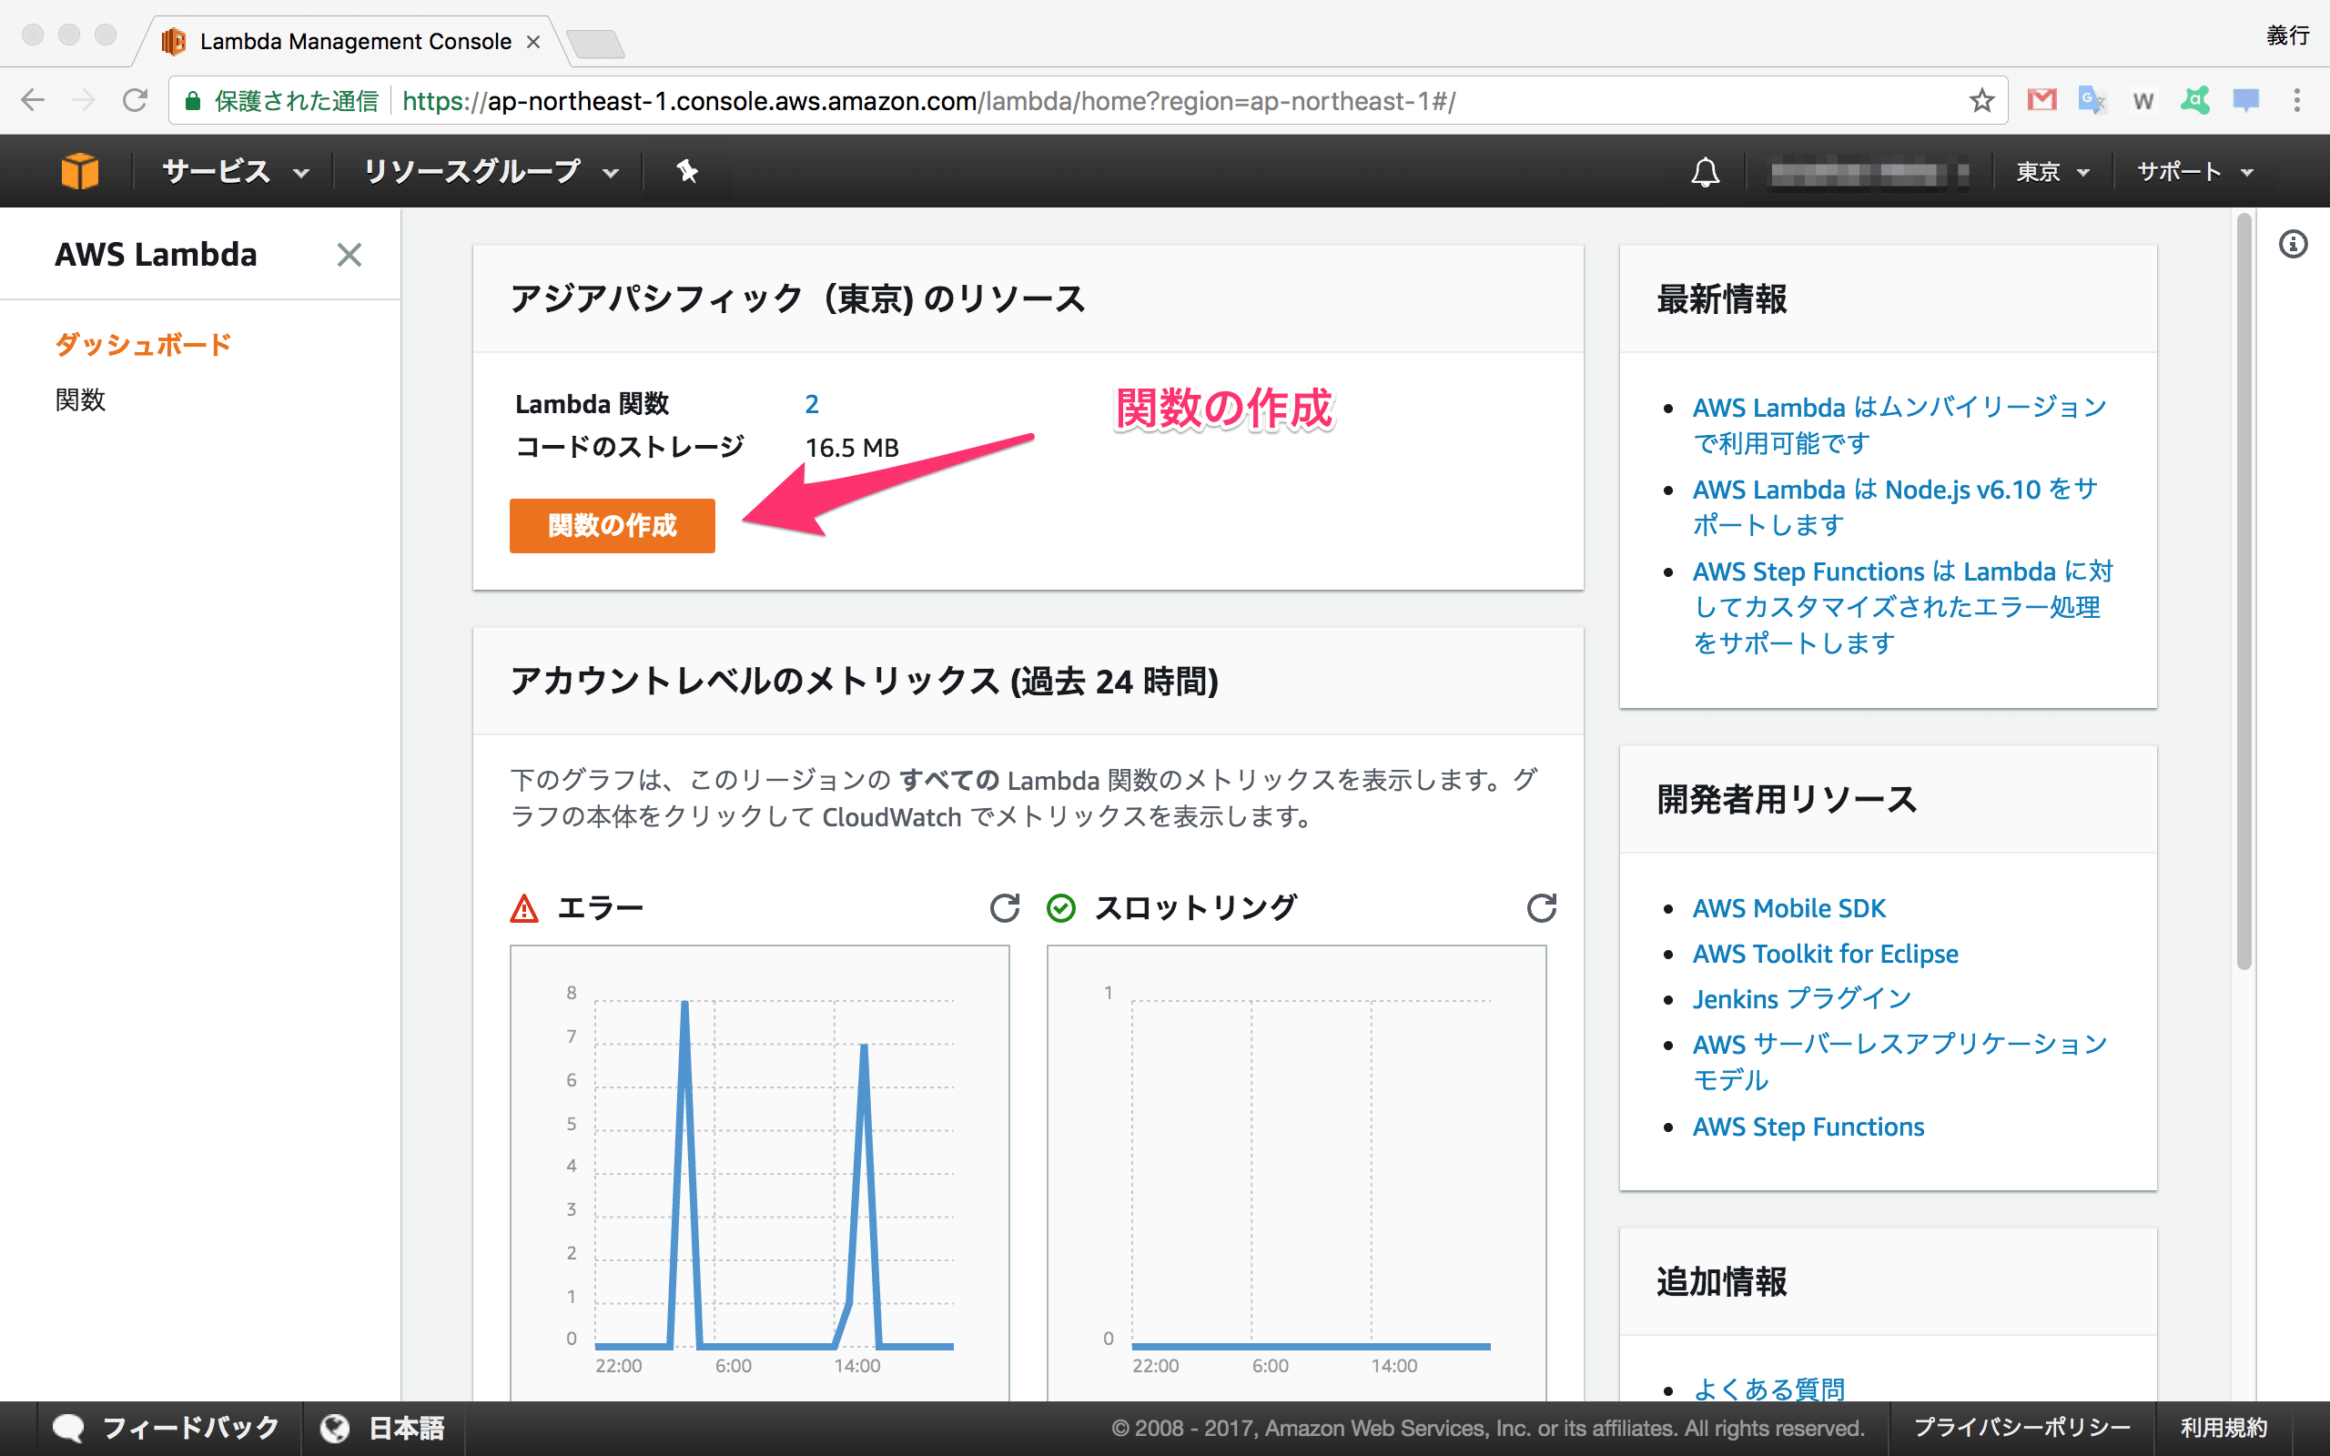Screen dimensions: 2330x1456
Task: Click the bookmark star in the address bar
Action: click(1980, 99)
